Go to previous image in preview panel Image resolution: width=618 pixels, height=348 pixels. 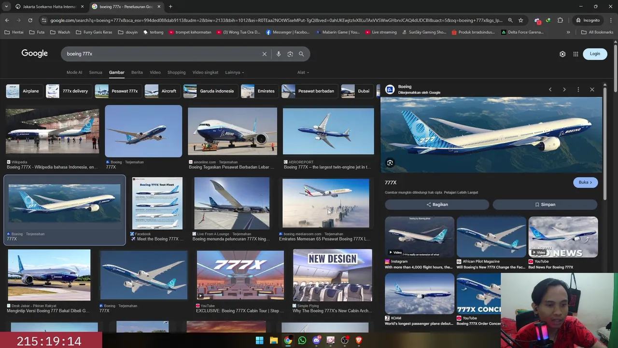pyautogui.click(x=550, y=89)
